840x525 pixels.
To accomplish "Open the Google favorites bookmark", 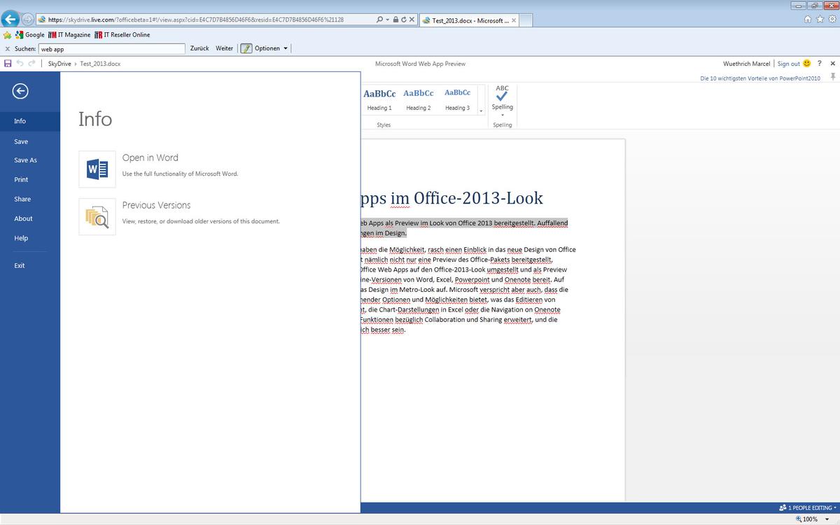I will coord(29,34).
